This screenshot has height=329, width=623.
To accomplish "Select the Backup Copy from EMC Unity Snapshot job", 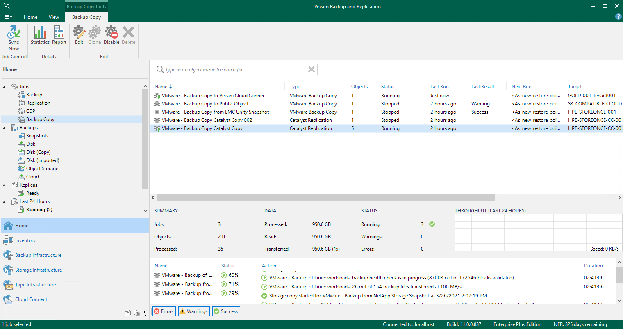I will click(215, 112).
